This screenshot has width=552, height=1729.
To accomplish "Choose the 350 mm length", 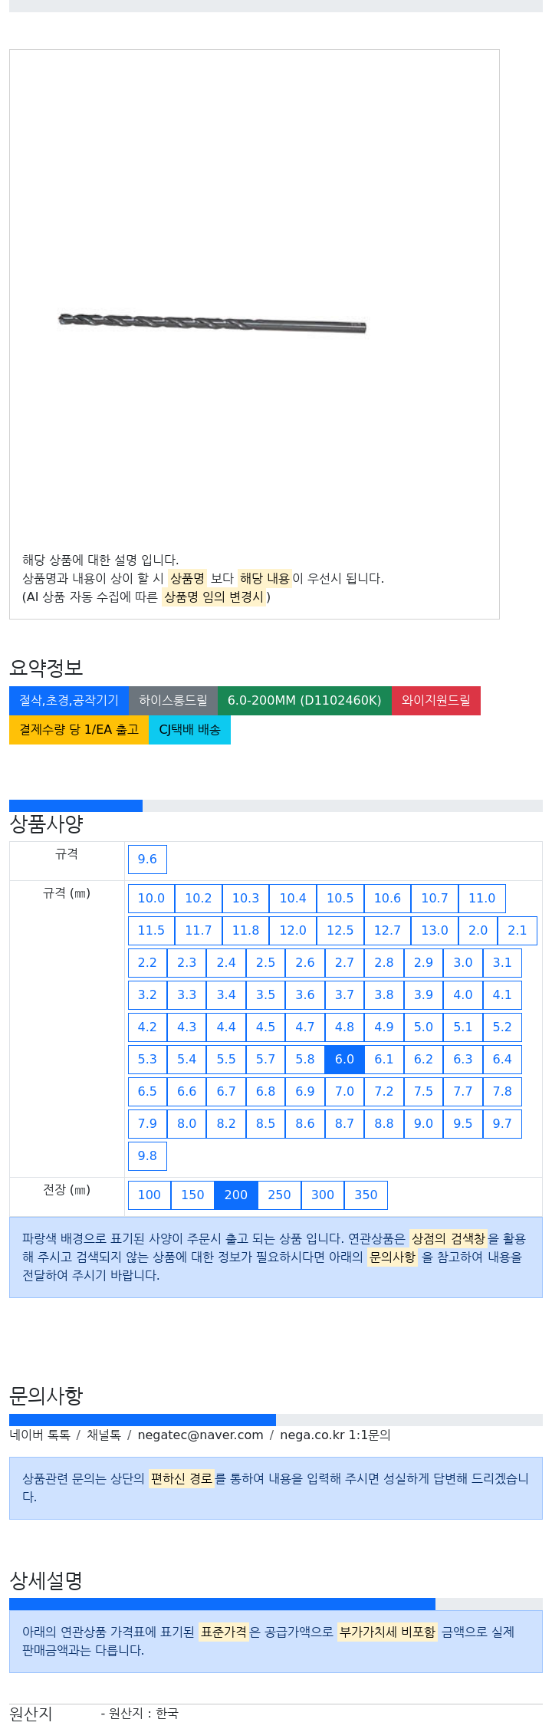I will 366,1195.
